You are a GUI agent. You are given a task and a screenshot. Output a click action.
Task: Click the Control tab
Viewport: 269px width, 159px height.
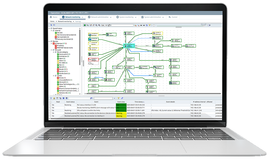tap(173, 17)
